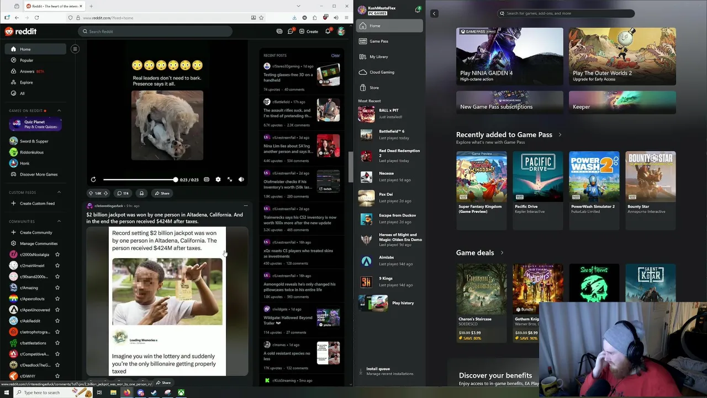The height and width of the screenshot is (398, 707).
Task: Click the Search Reddit field
Action: pos(155,32)
